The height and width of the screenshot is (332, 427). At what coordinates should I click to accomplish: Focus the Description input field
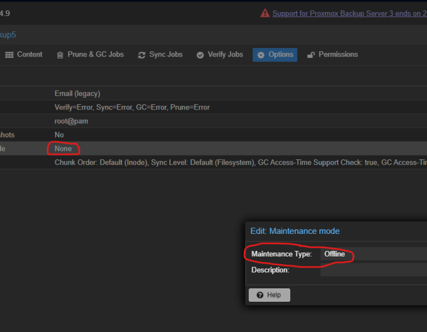[374, 270]
